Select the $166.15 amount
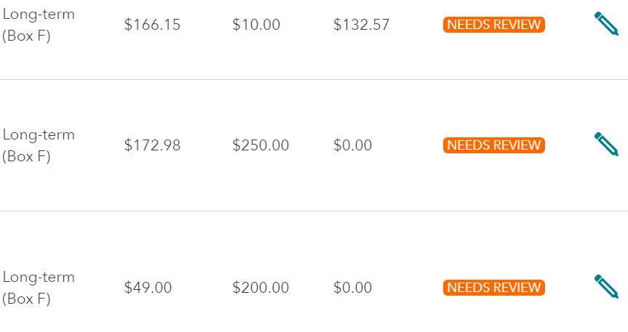Image resolution: width=628 pixels, height=332 pixels. pyautogui.click(x=152, y=25)
